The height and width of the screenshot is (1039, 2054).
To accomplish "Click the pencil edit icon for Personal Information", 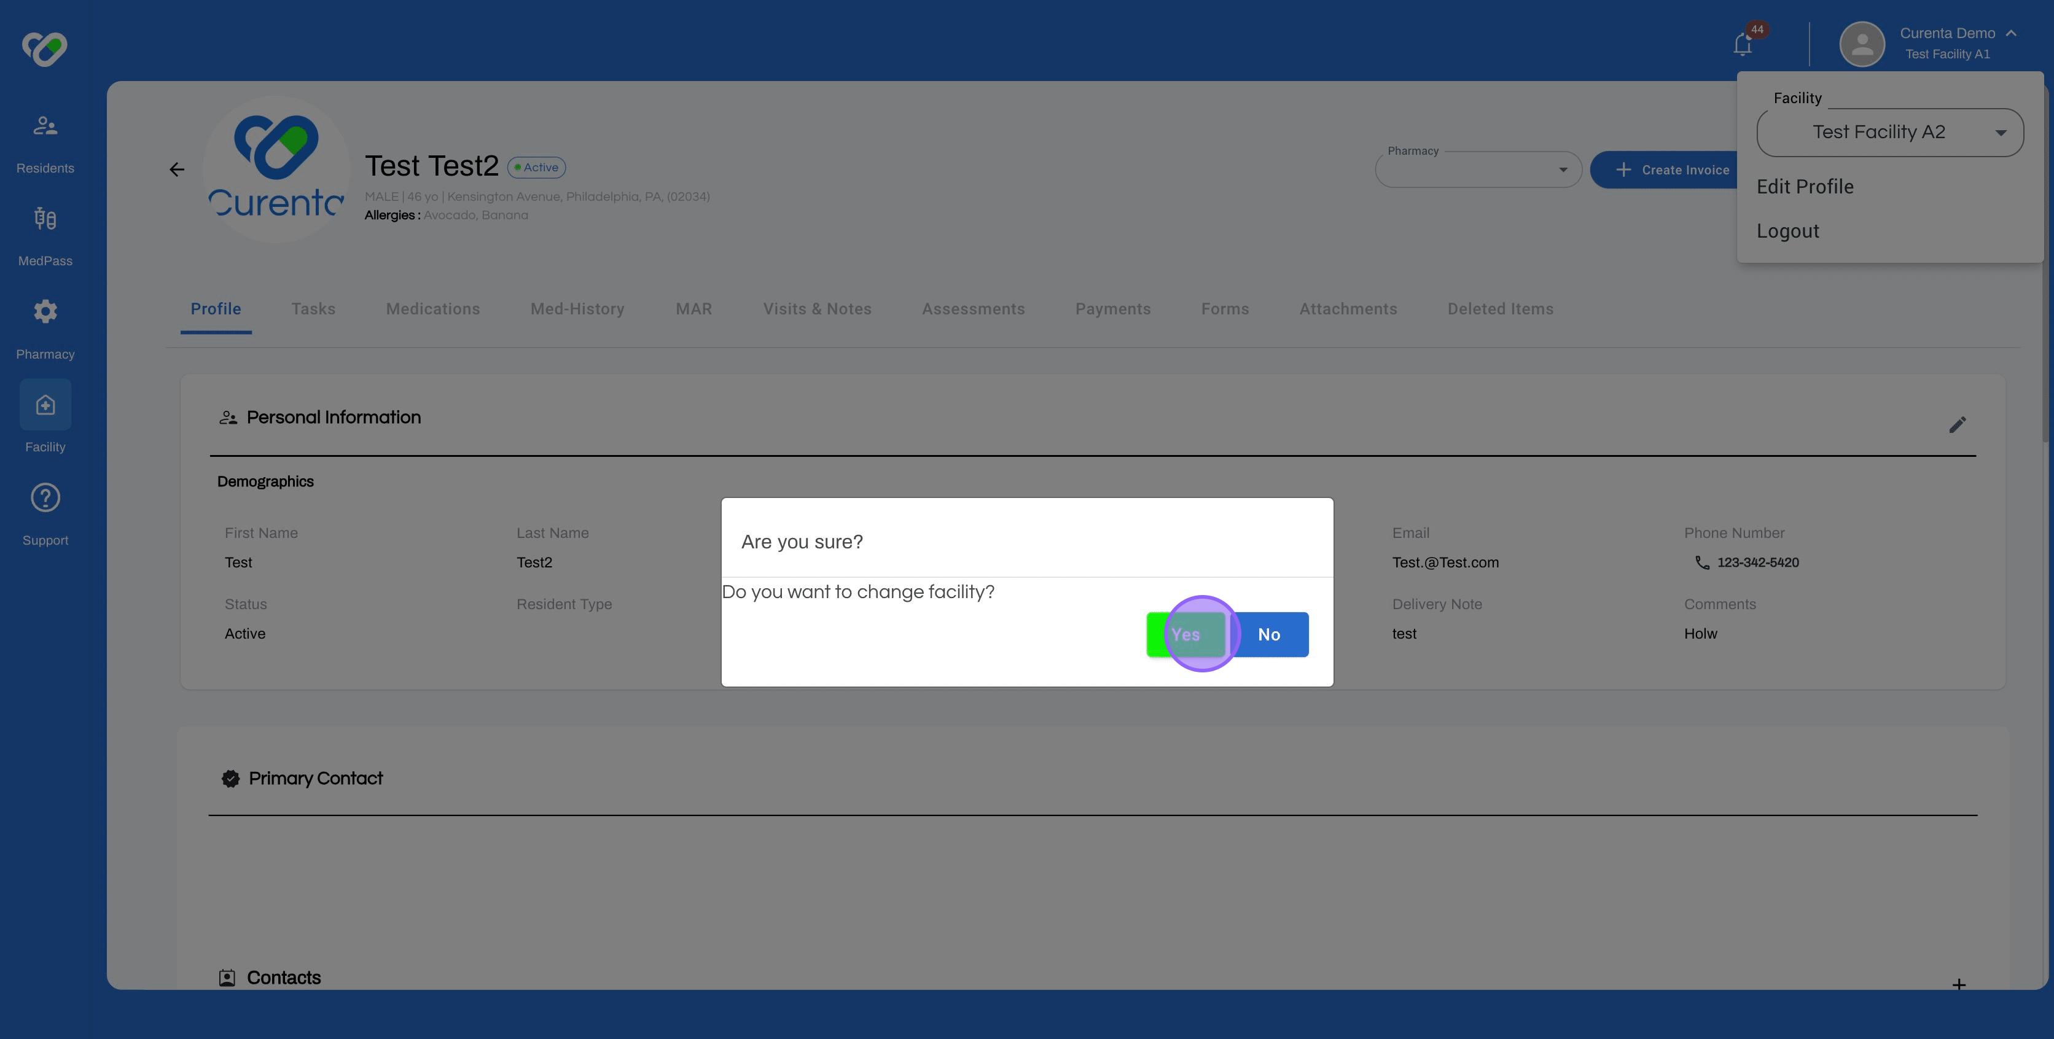I will (1958, 425).
